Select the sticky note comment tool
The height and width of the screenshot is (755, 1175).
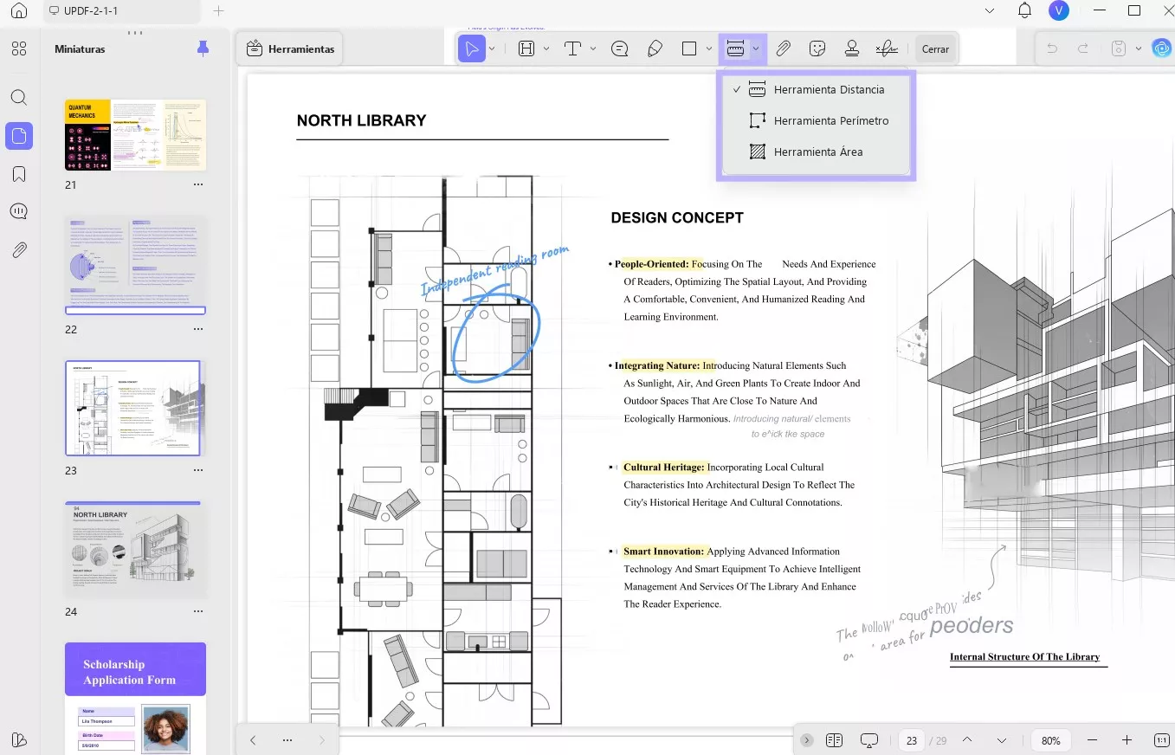coord(620,49)
